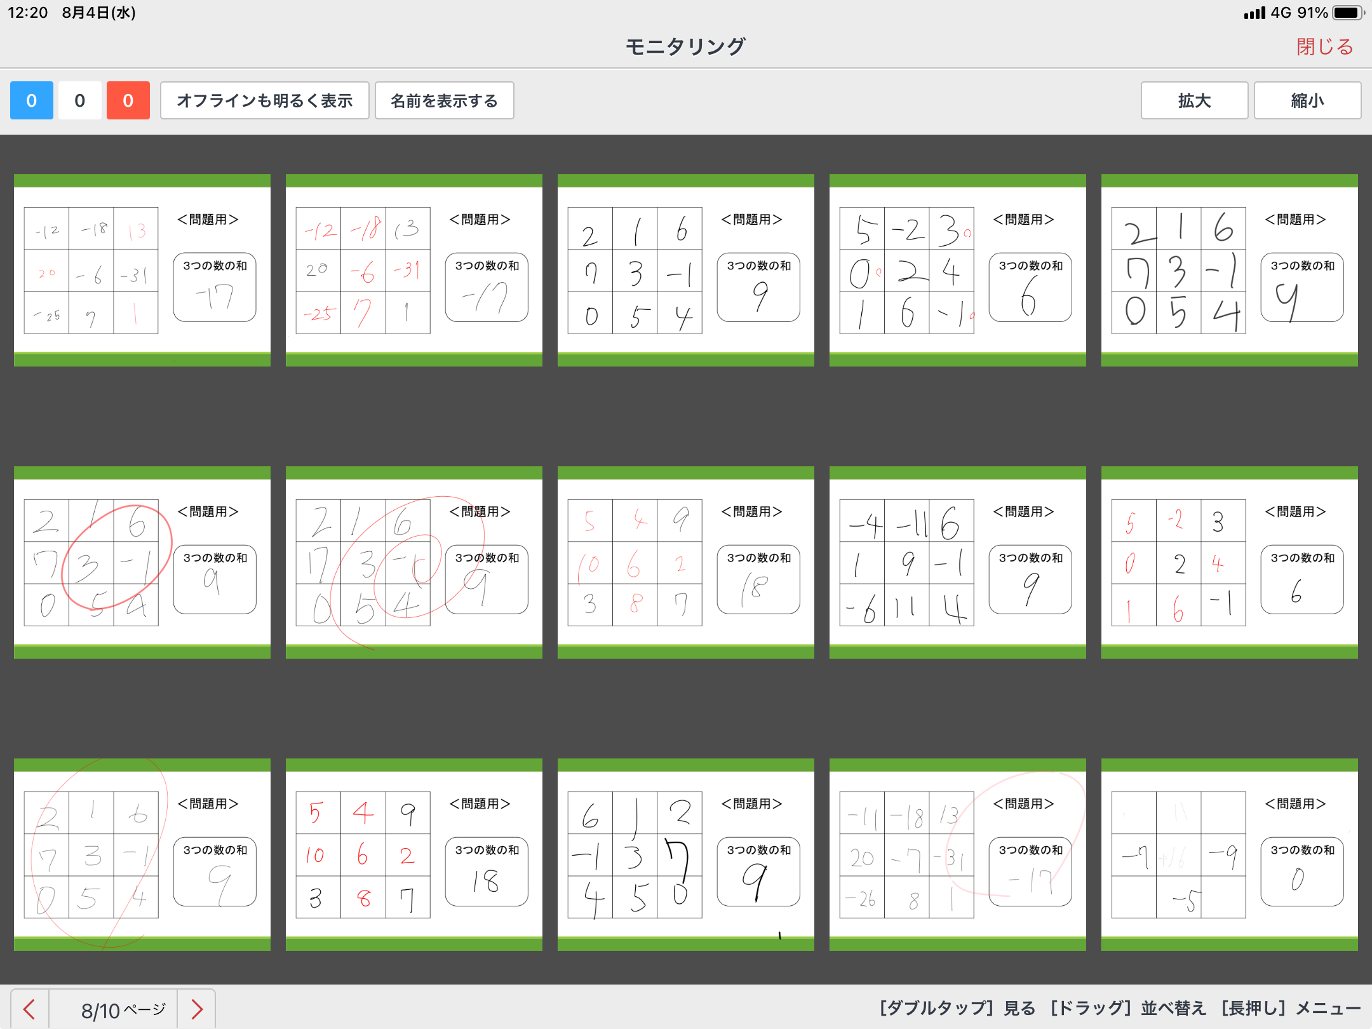Click the white zero counter badge

point(79,100)
